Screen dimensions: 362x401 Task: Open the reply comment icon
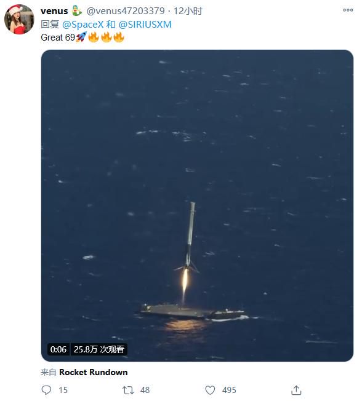point(46,390)
